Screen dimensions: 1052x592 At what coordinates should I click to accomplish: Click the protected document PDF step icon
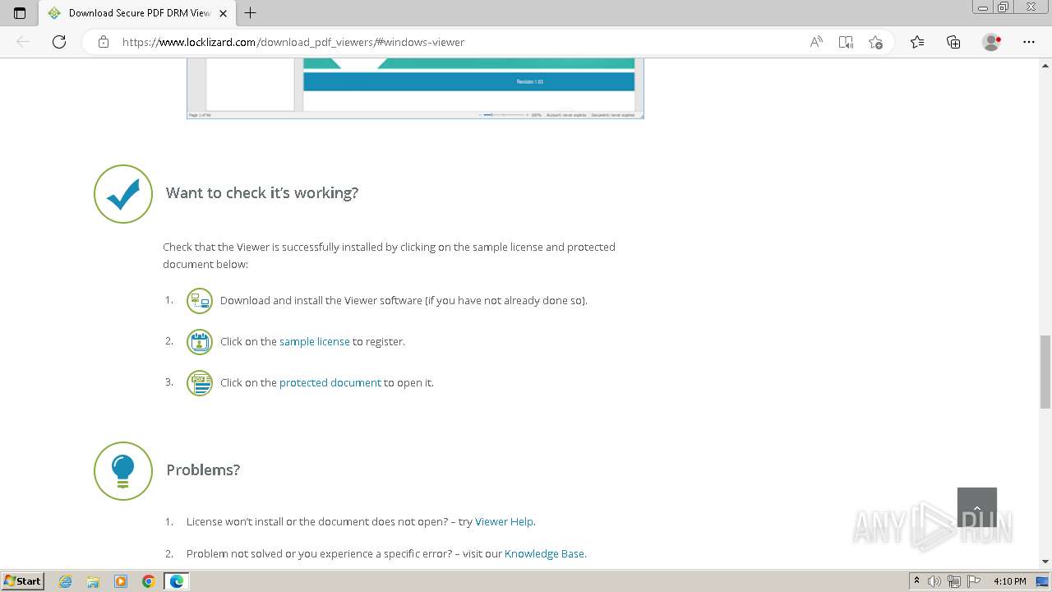click(x=200, y=383)
